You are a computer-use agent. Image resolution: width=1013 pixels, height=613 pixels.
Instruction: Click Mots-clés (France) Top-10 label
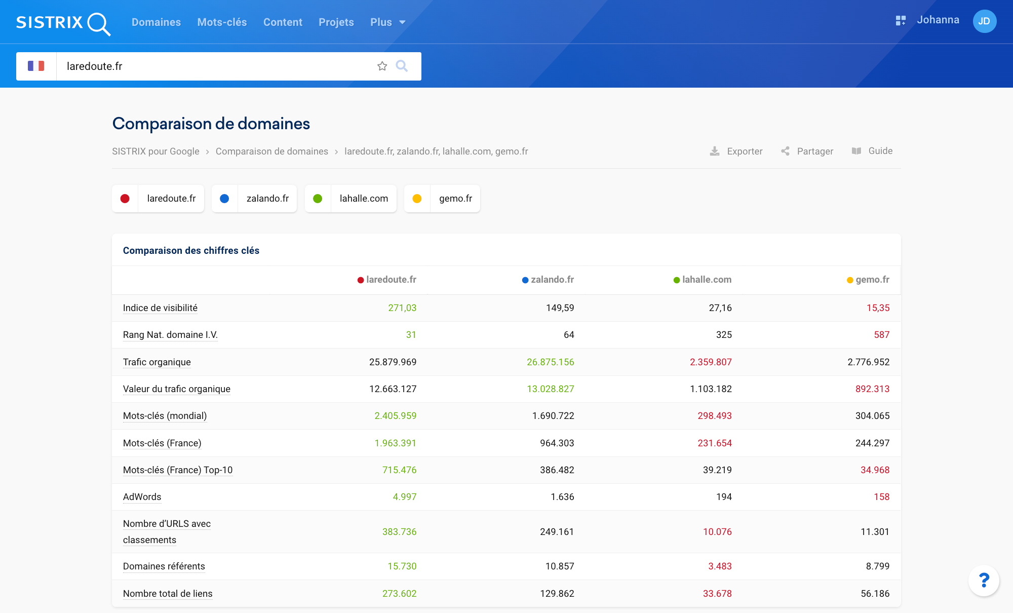[x=178, y=470]
